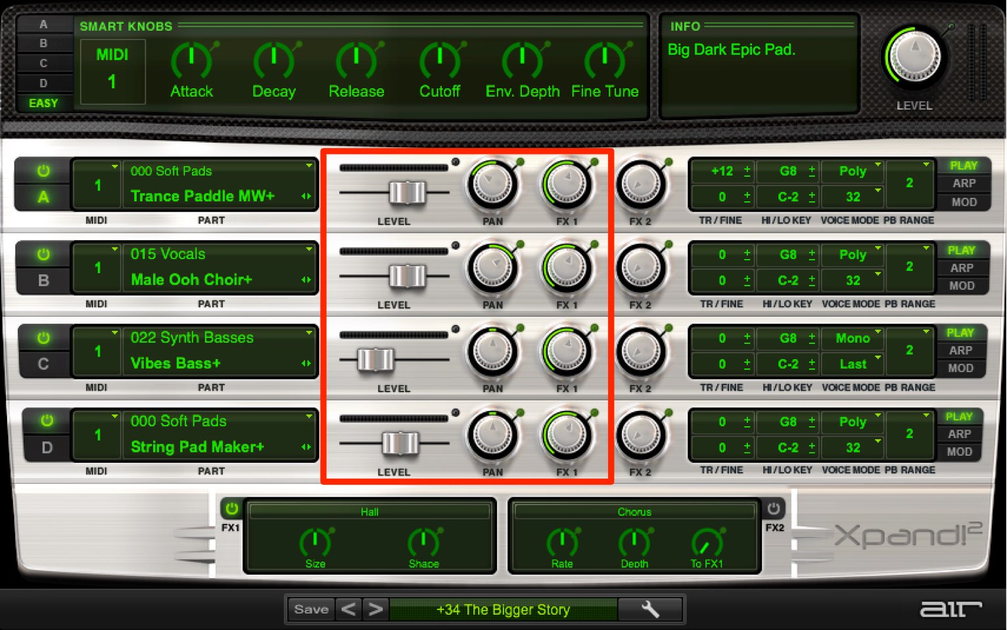The image size is (1007, 630).
Task: Click the master LEVEL knob
Action: click(x=914, y=57)
